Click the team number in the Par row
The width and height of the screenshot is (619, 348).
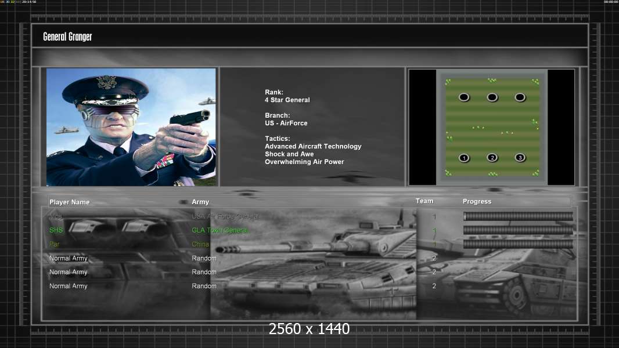pyautogui.click(x=434, y=244)
